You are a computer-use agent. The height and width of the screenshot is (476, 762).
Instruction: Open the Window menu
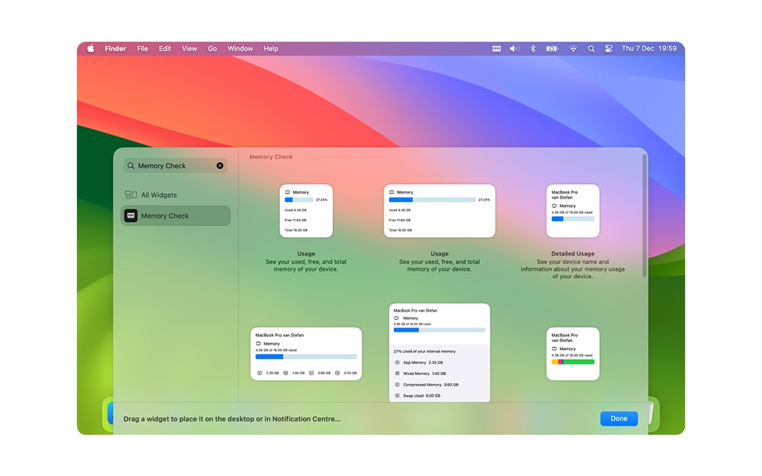240,49
